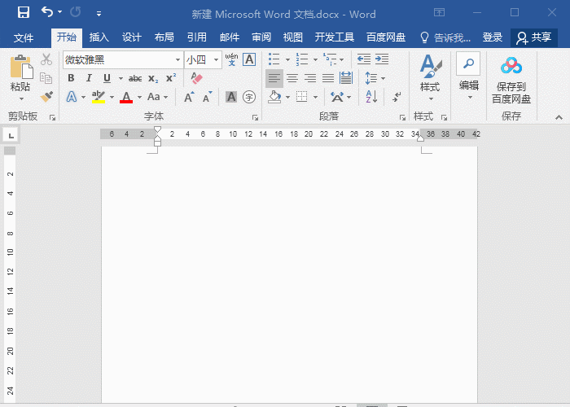Click the Save floppy disk icon
570x407 pixels.
[x=23, y=13]
